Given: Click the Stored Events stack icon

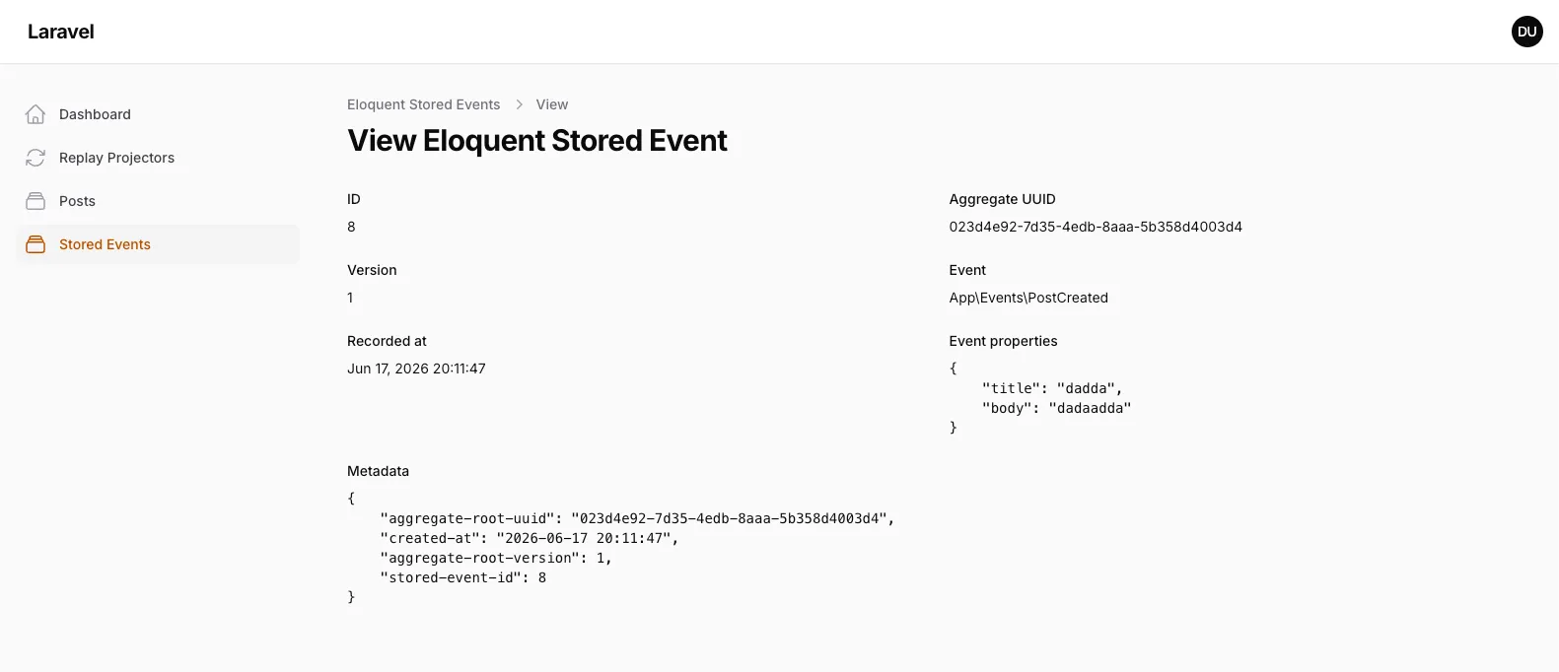Looking at the screenshot, I should tap(35, 244).
